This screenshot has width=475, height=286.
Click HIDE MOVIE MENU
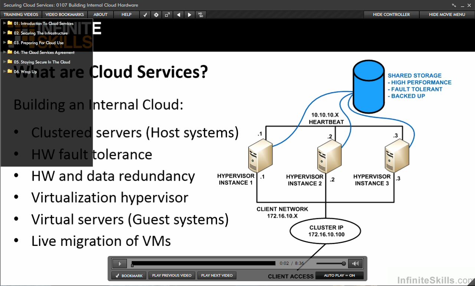tap(447, 15)
